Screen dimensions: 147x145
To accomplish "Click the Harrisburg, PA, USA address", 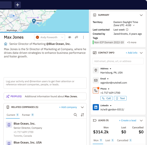I will (x=111, y=73).
